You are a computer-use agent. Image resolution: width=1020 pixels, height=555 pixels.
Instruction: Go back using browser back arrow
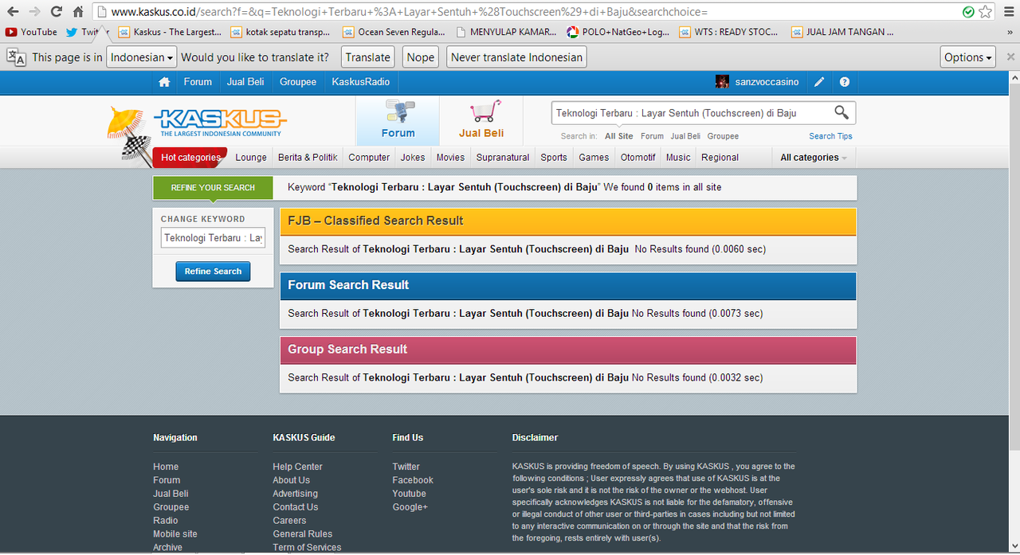(x=13, y=12)
